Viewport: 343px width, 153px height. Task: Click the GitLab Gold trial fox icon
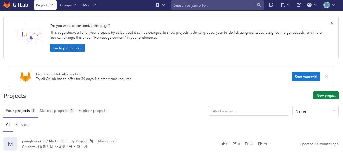click(x=26, y=76)
